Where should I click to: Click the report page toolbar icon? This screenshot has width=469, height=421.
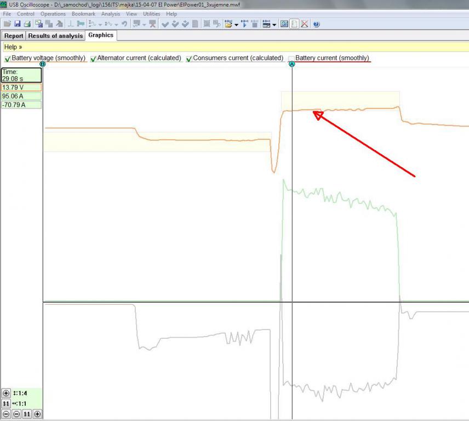294,24
